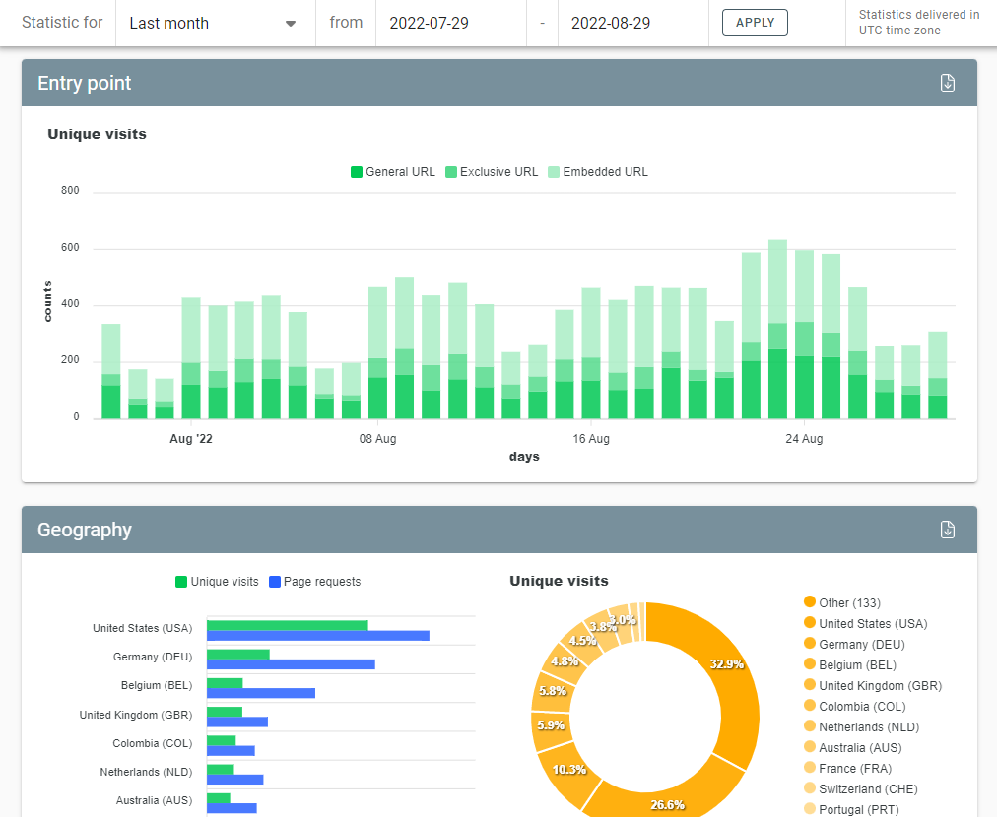
Task: Click the from date field 2022-07-29
Action: (x=451, y=23)
